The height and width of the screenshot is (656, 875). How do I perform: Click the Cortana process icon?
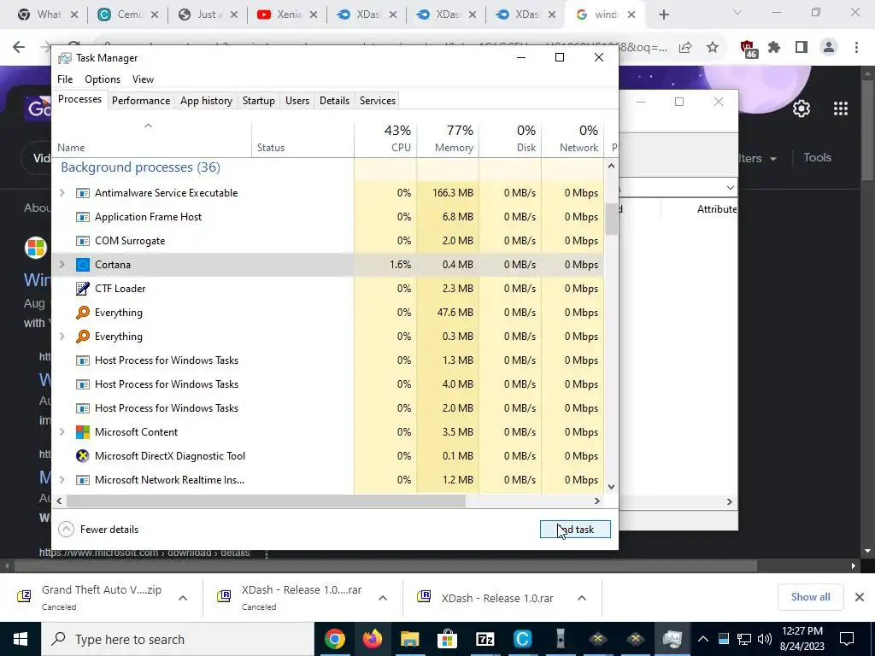[x=83, y=265]
